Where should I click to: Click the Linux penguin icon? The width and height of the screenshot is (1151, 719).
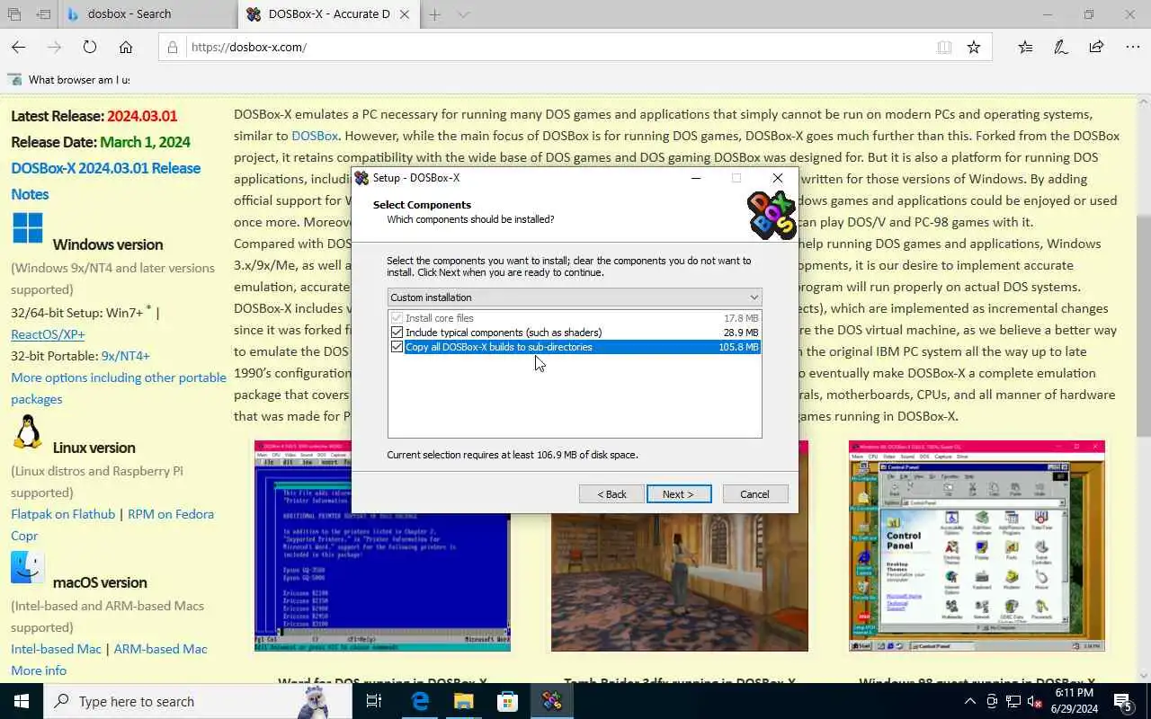click(28, 432)
